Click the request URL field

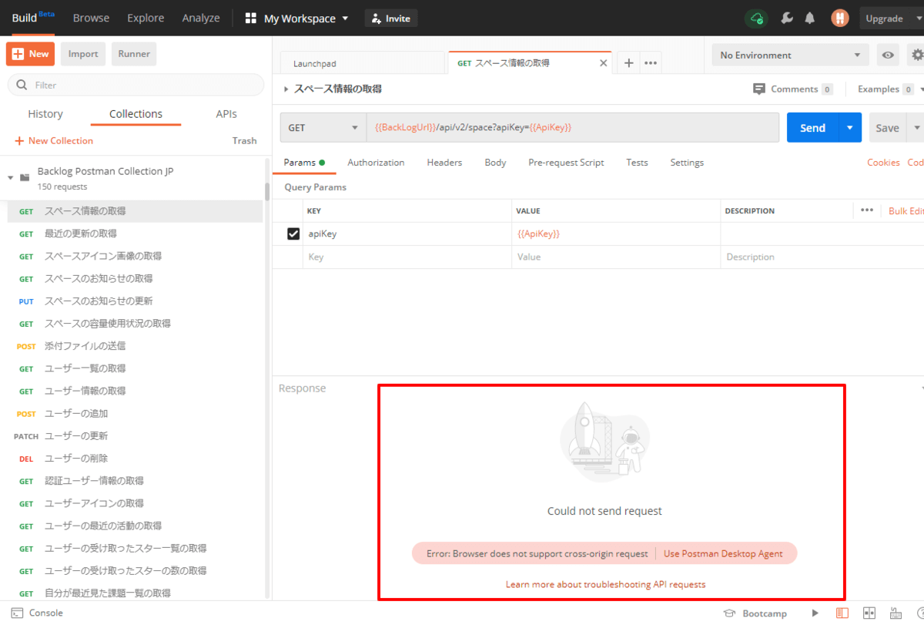(573, 128)
